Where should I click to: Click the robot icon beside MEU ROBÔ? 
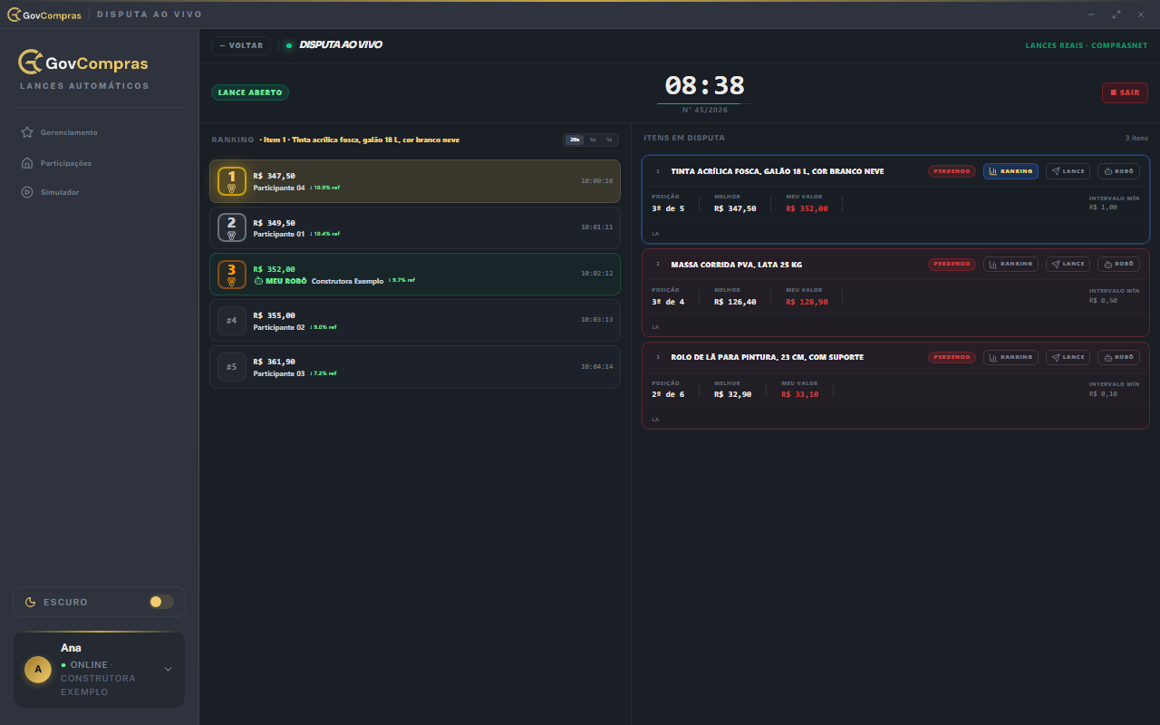click(258, 281)
